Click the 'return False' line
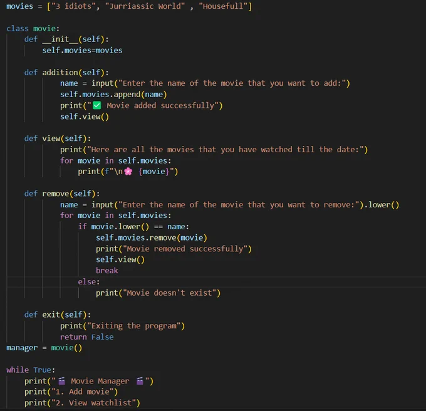The width and height of the screenshot is (426, 411). (87, 337)
